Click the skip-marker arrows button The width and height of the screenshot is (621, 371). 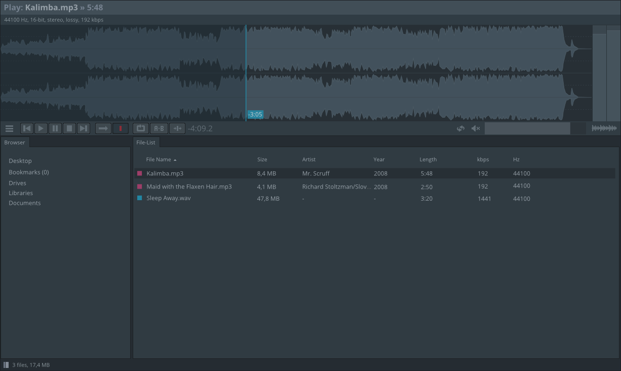coord(177,128)
